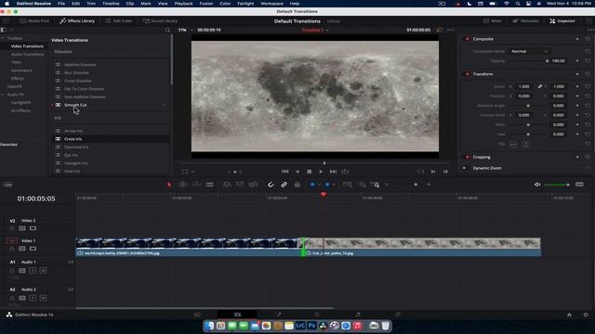The width and height of the screenshot is (595, 334).
Task: Collapse the Toolbox tree group
Action: pyautogui.click(x=3, y=38)
